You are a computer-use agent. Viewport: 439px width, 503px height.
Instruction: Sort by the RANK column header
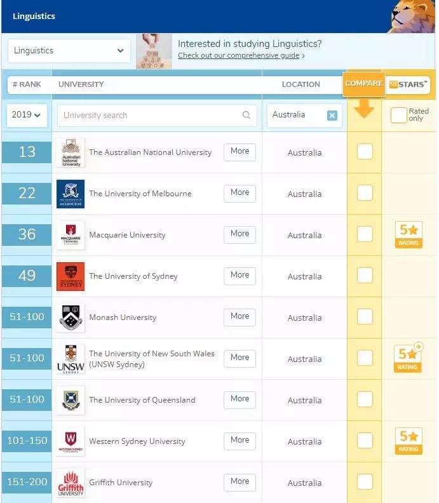click(x=27, y=84)
